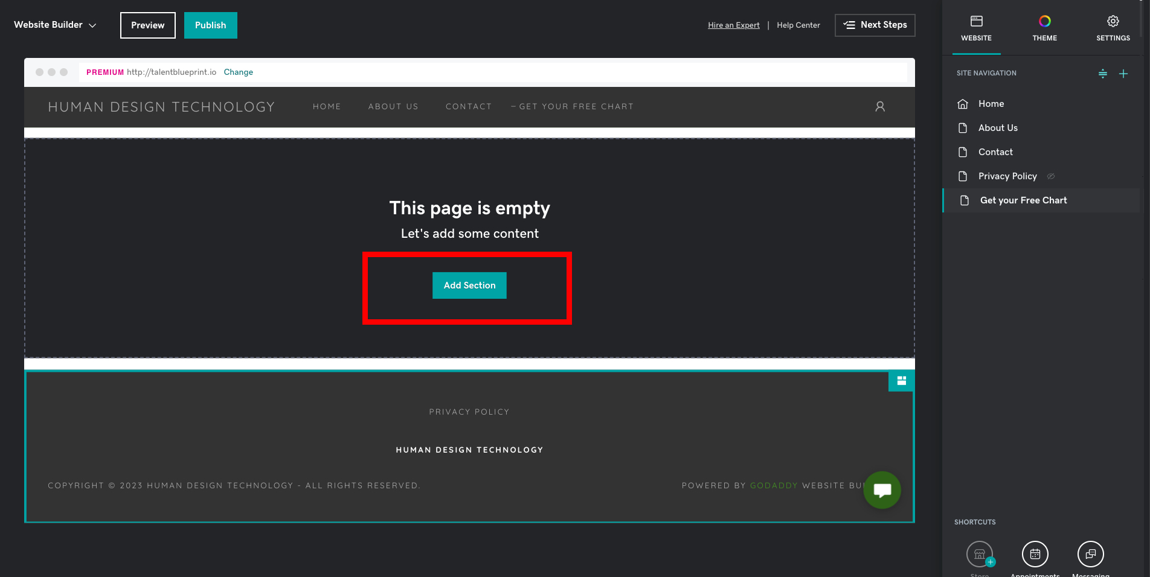Click the This page is empty heading
The image size is (1150, 577).
(470, 208)
